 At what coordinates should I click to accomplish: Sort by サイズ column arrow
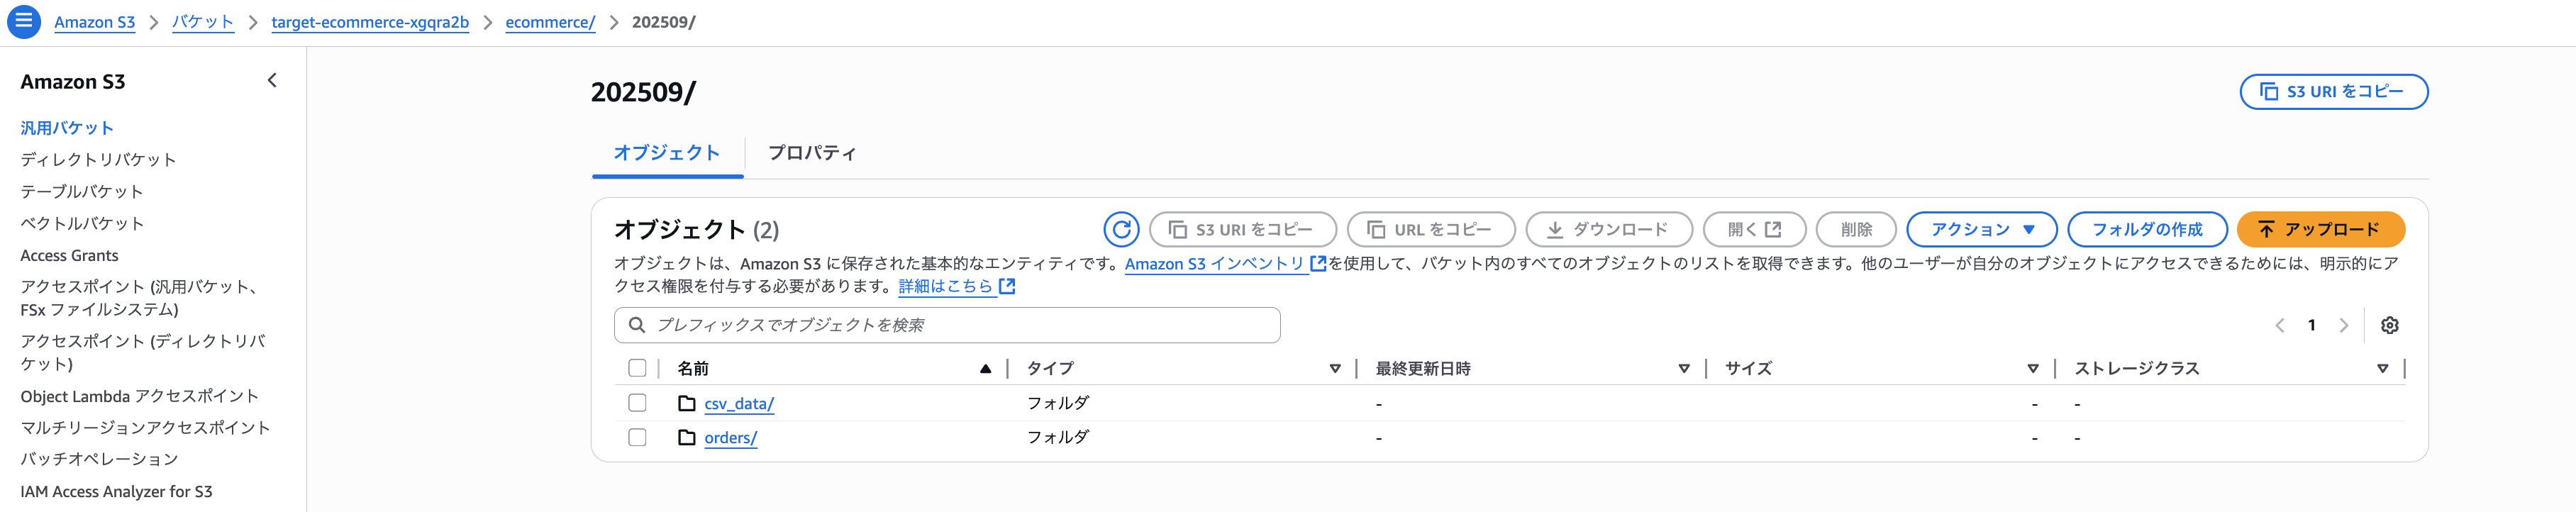tap(2032, 369)
